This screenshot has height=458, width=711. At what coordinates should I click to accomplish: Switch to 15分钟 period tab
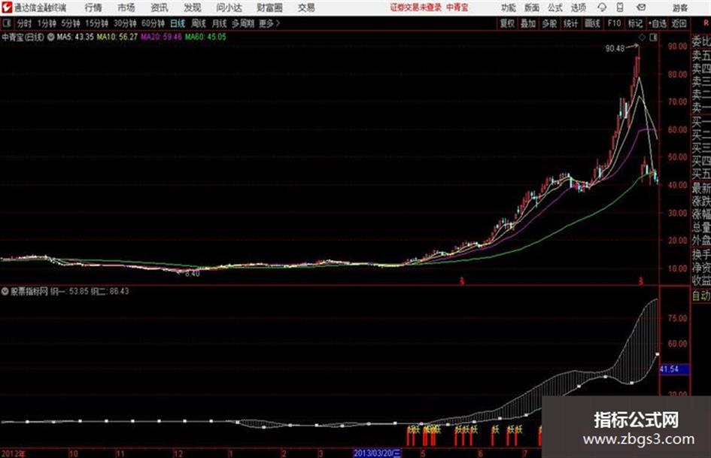pos(97,23)
